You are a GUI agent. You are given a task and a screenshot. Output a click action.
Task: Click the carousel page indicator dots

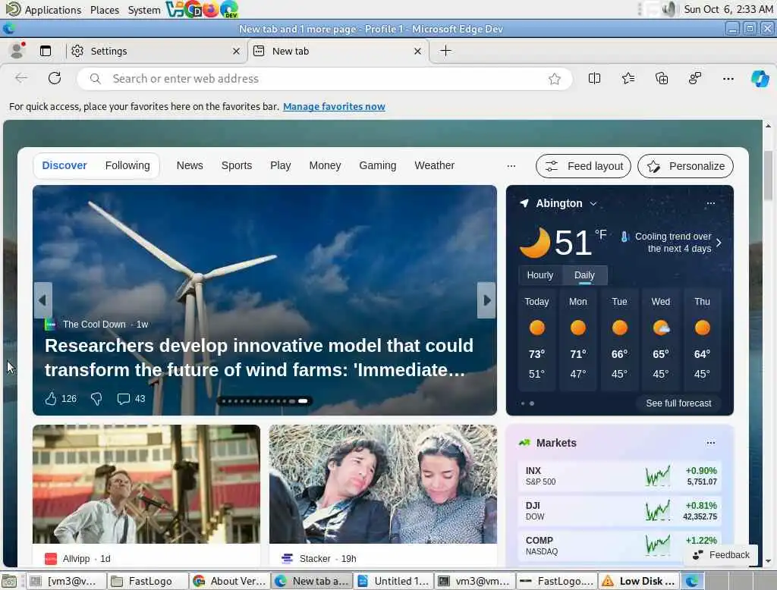point(265,400)
